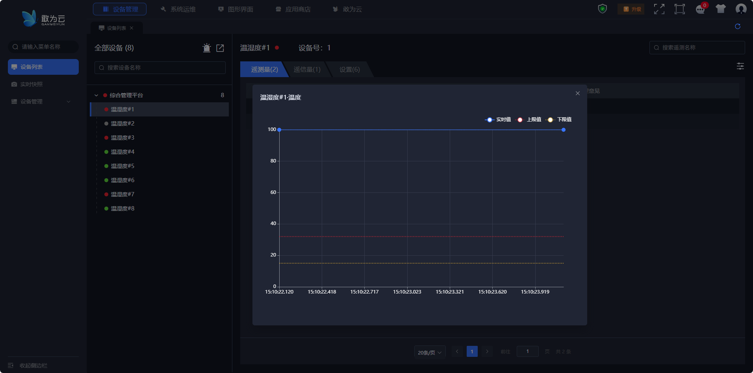Switch to the 遥测量(2) tab

click(264, 69)
